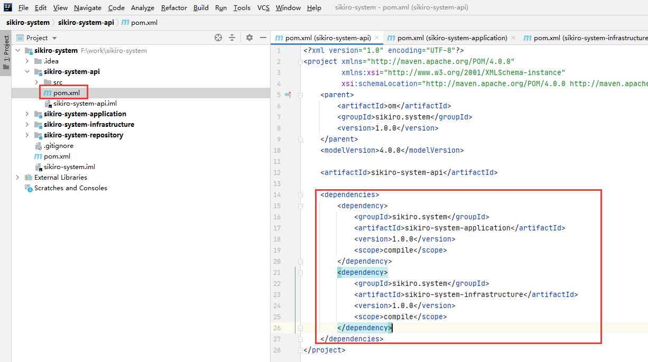Hide the Project tool window with the minus icon
The image size is (648, 362).
point(263,38)
